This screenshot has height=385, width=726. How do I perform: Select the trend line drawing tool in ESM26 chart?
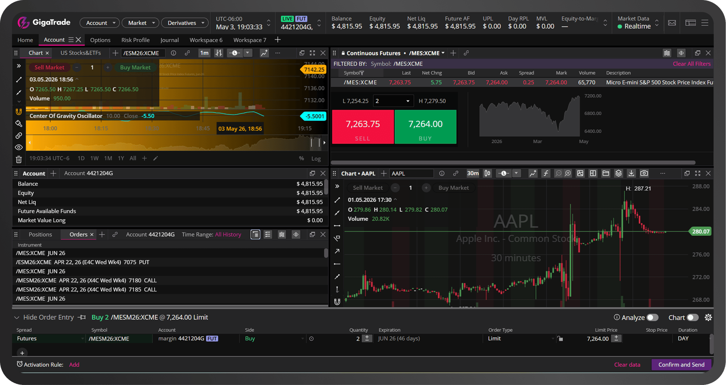coord(19,80)
